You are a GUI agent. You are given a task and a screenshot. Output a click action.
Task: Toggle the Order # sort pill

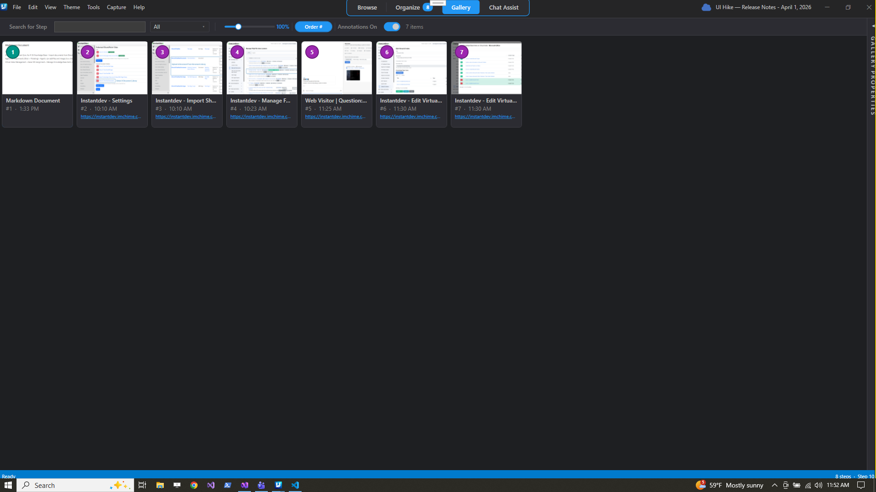[313, 27]
